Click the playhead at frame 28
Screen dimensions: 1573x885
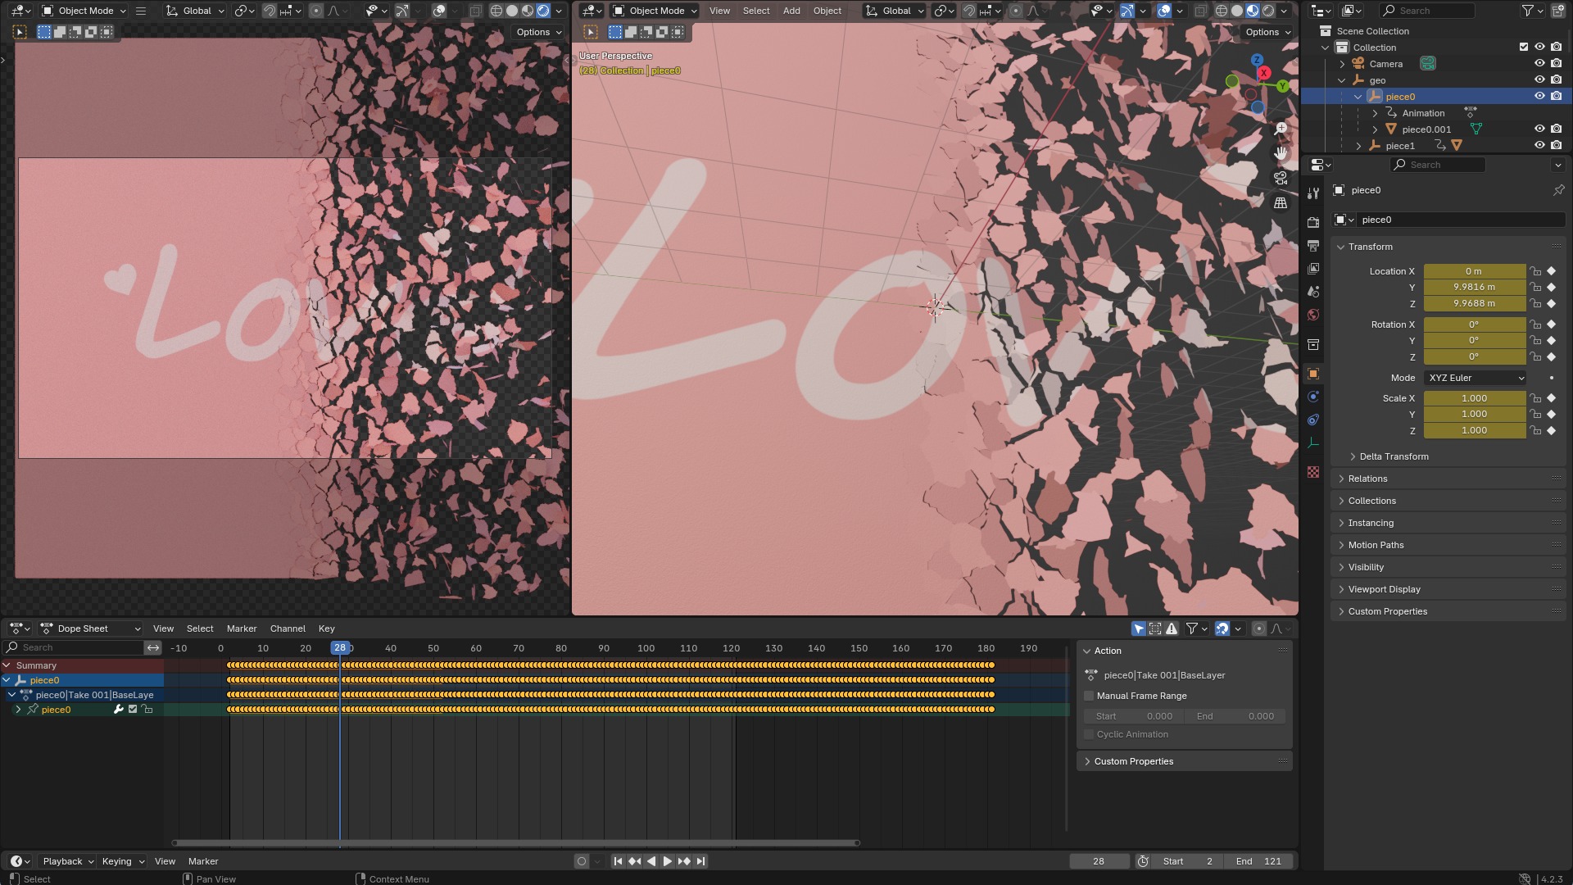(x=340, y=648)
